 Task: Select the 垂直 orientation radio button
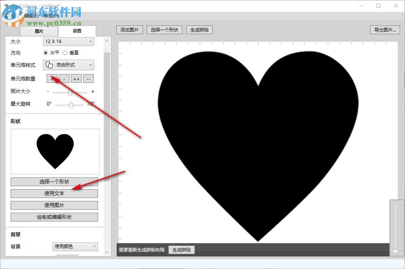pos(66,53)
